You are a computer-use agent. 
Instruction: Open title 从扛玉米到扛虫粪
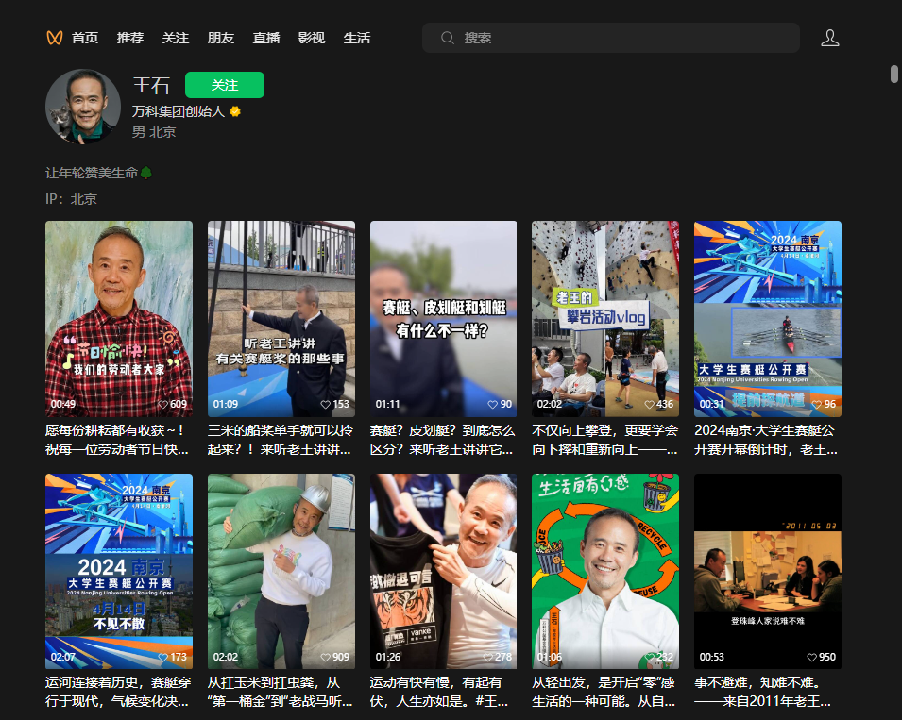(281, 692)
